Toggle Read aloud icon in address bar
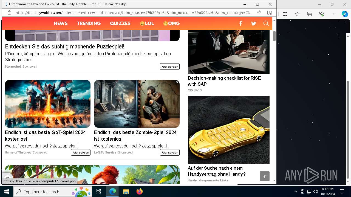 (259, 13)
